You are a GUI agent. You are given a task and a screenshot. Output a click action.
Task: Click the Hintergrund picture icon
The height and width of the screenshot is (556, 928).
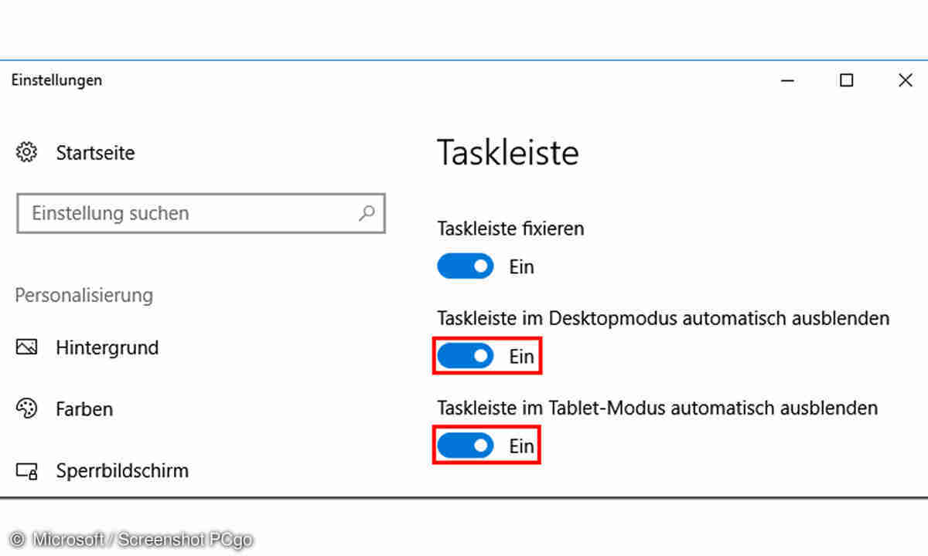27,347
